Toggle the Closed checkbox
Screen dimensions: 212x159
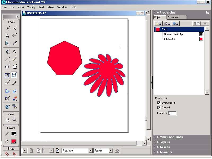[x=159, y=108]
